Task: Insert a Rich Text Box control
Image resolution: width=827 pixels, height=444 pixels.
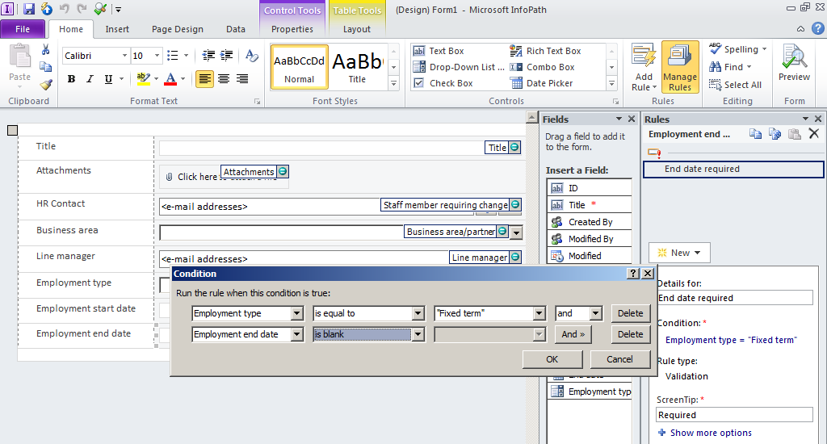Action: 545,51
